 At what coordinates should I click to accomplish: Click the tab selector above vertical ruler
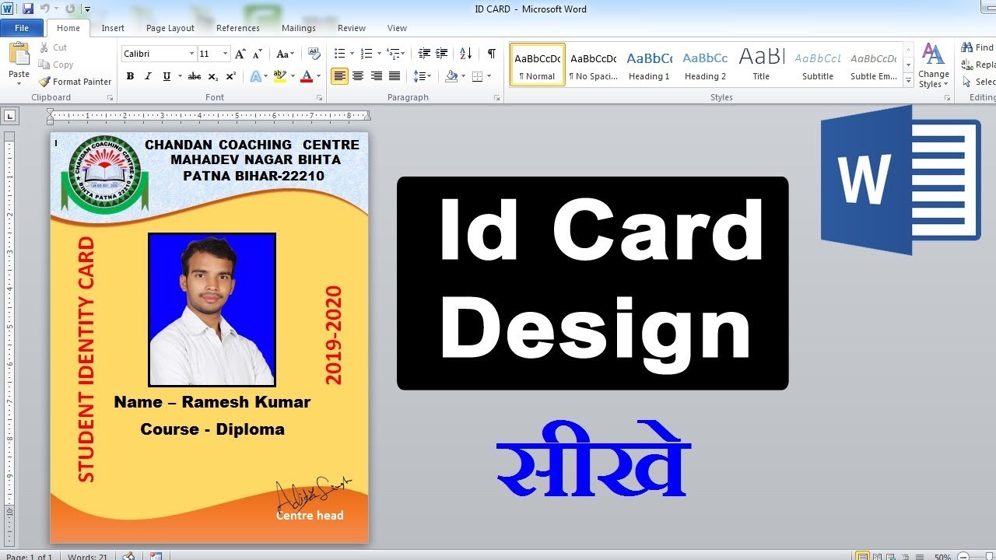pyautogui.click(x=9, y=116)
